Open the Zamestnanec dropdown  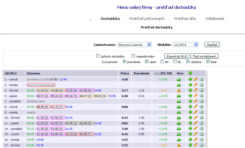[135, 45]
